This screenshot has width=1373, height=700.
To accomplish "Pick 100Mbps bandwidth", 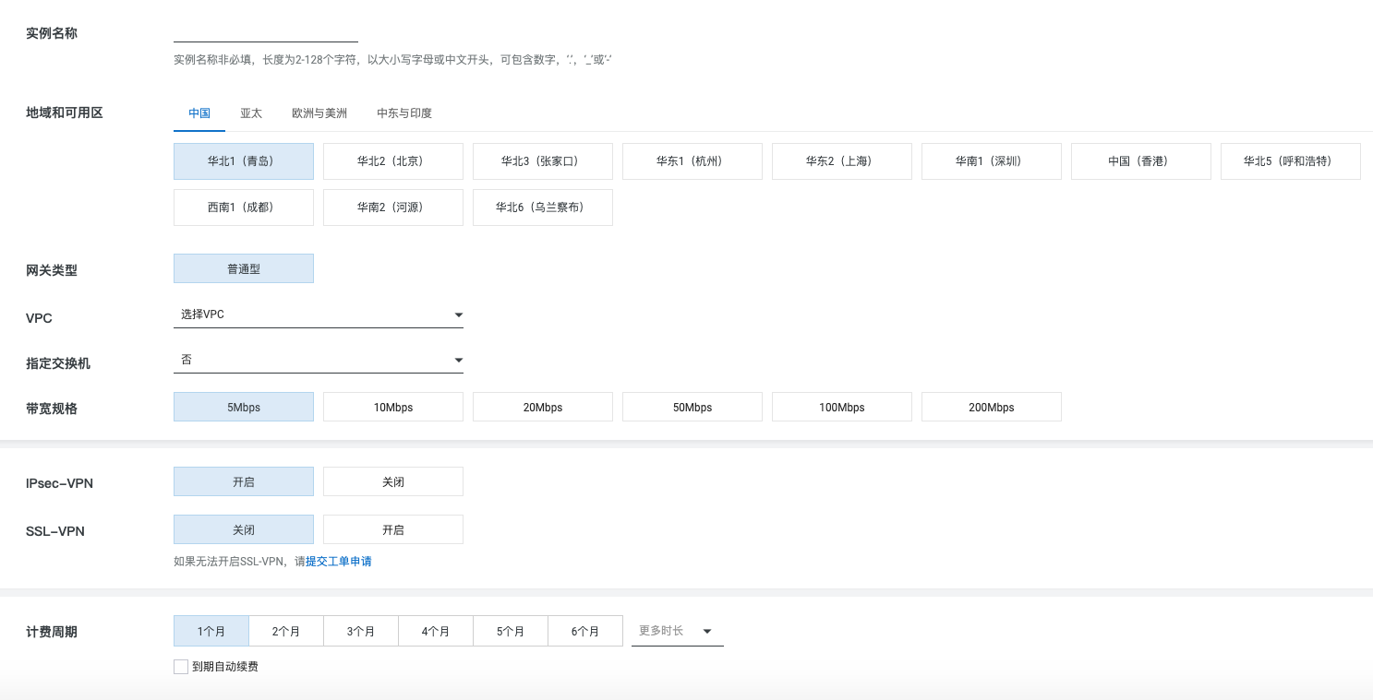I will 842,407.
